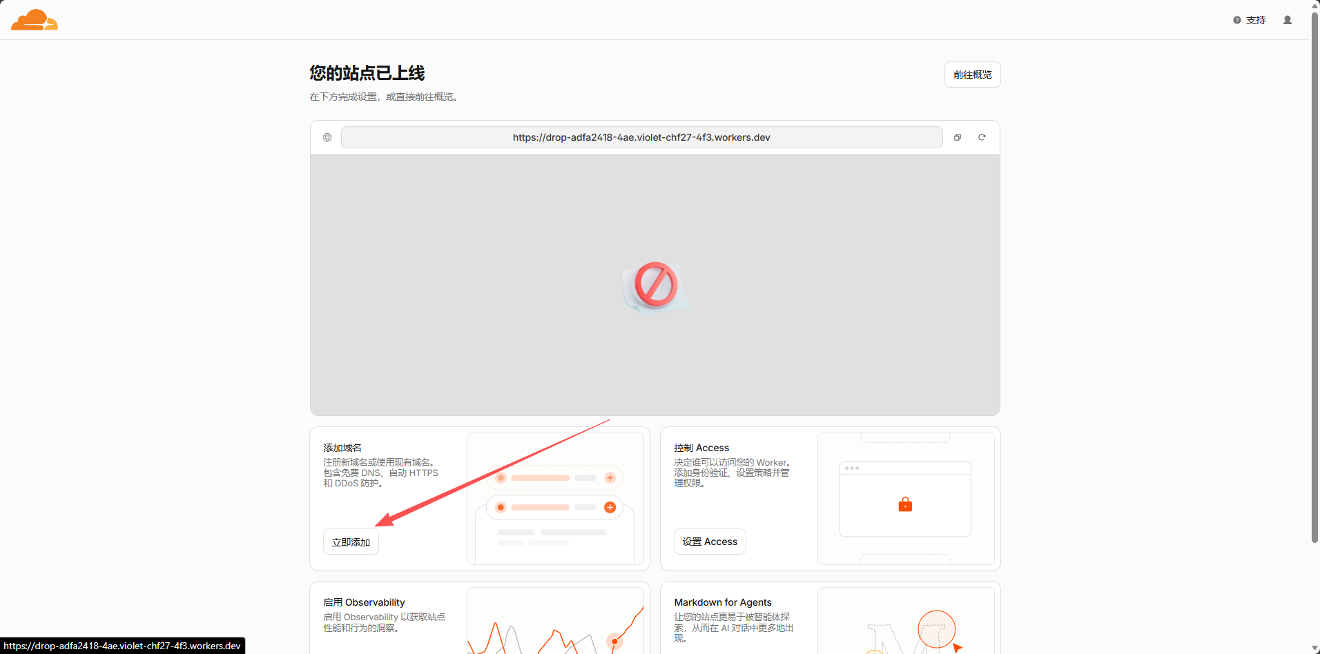Click the 添加域名 description text

point(380,473)
